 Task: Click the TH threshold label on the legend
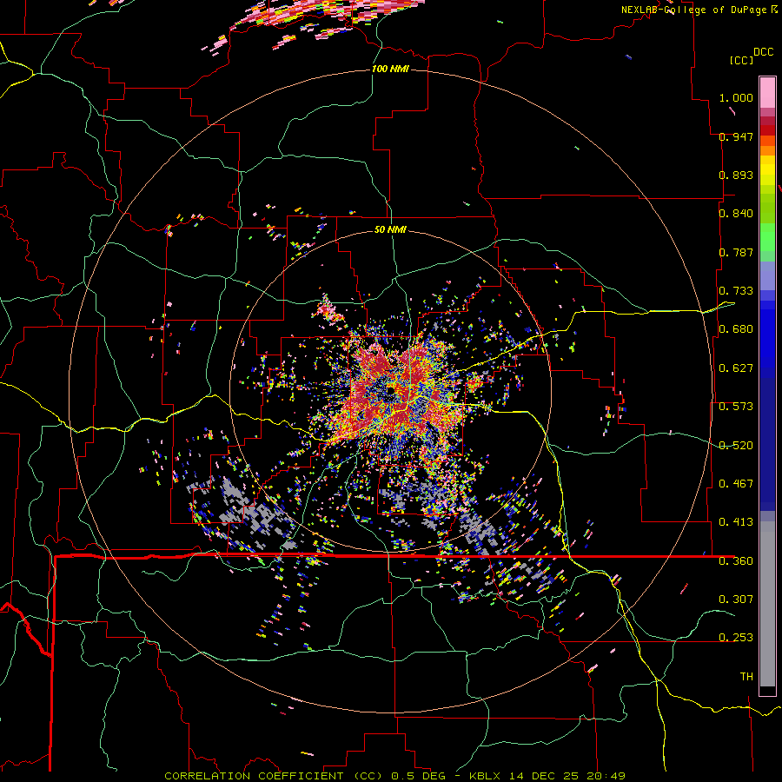tap(746, 677)
